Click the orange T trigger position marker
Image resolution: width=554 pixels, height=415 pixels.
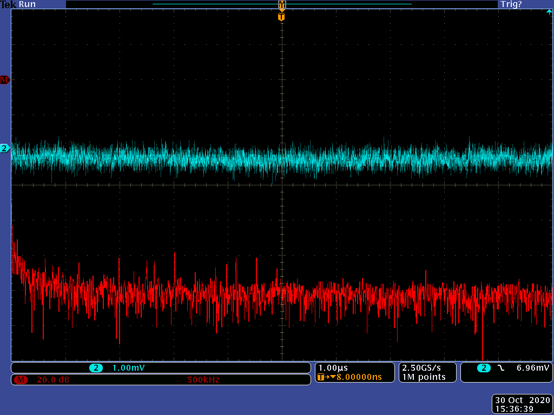point(281,17)
